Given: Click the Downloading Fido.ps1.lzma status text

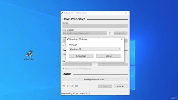Looking at the screenshot, I should tap(76, 93).
